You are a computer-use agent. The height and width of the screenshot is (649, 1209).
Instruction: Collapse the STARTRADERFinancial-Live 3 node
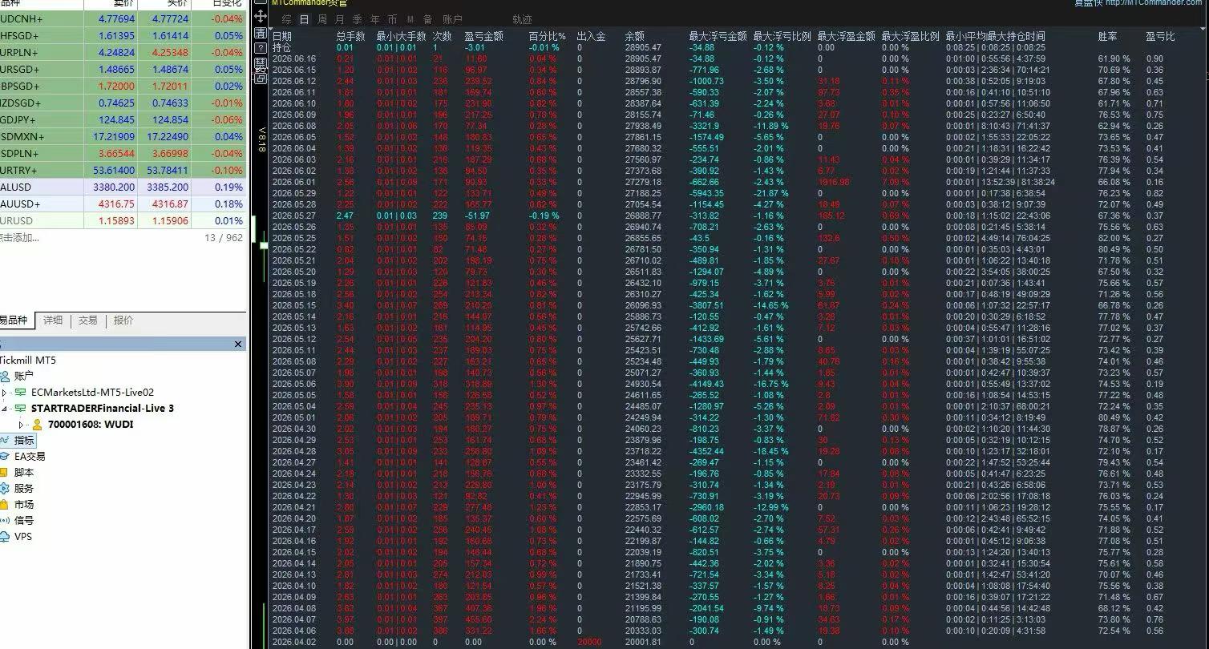5,409
